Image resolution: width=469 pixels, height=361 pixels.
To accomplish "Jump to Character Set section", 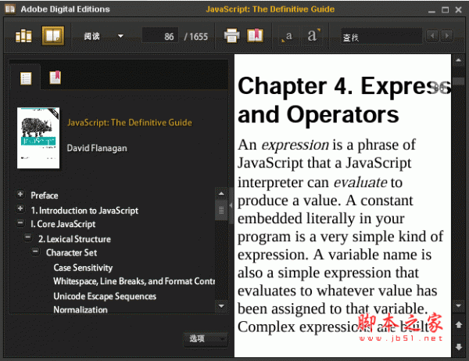I will click(71, 253).
